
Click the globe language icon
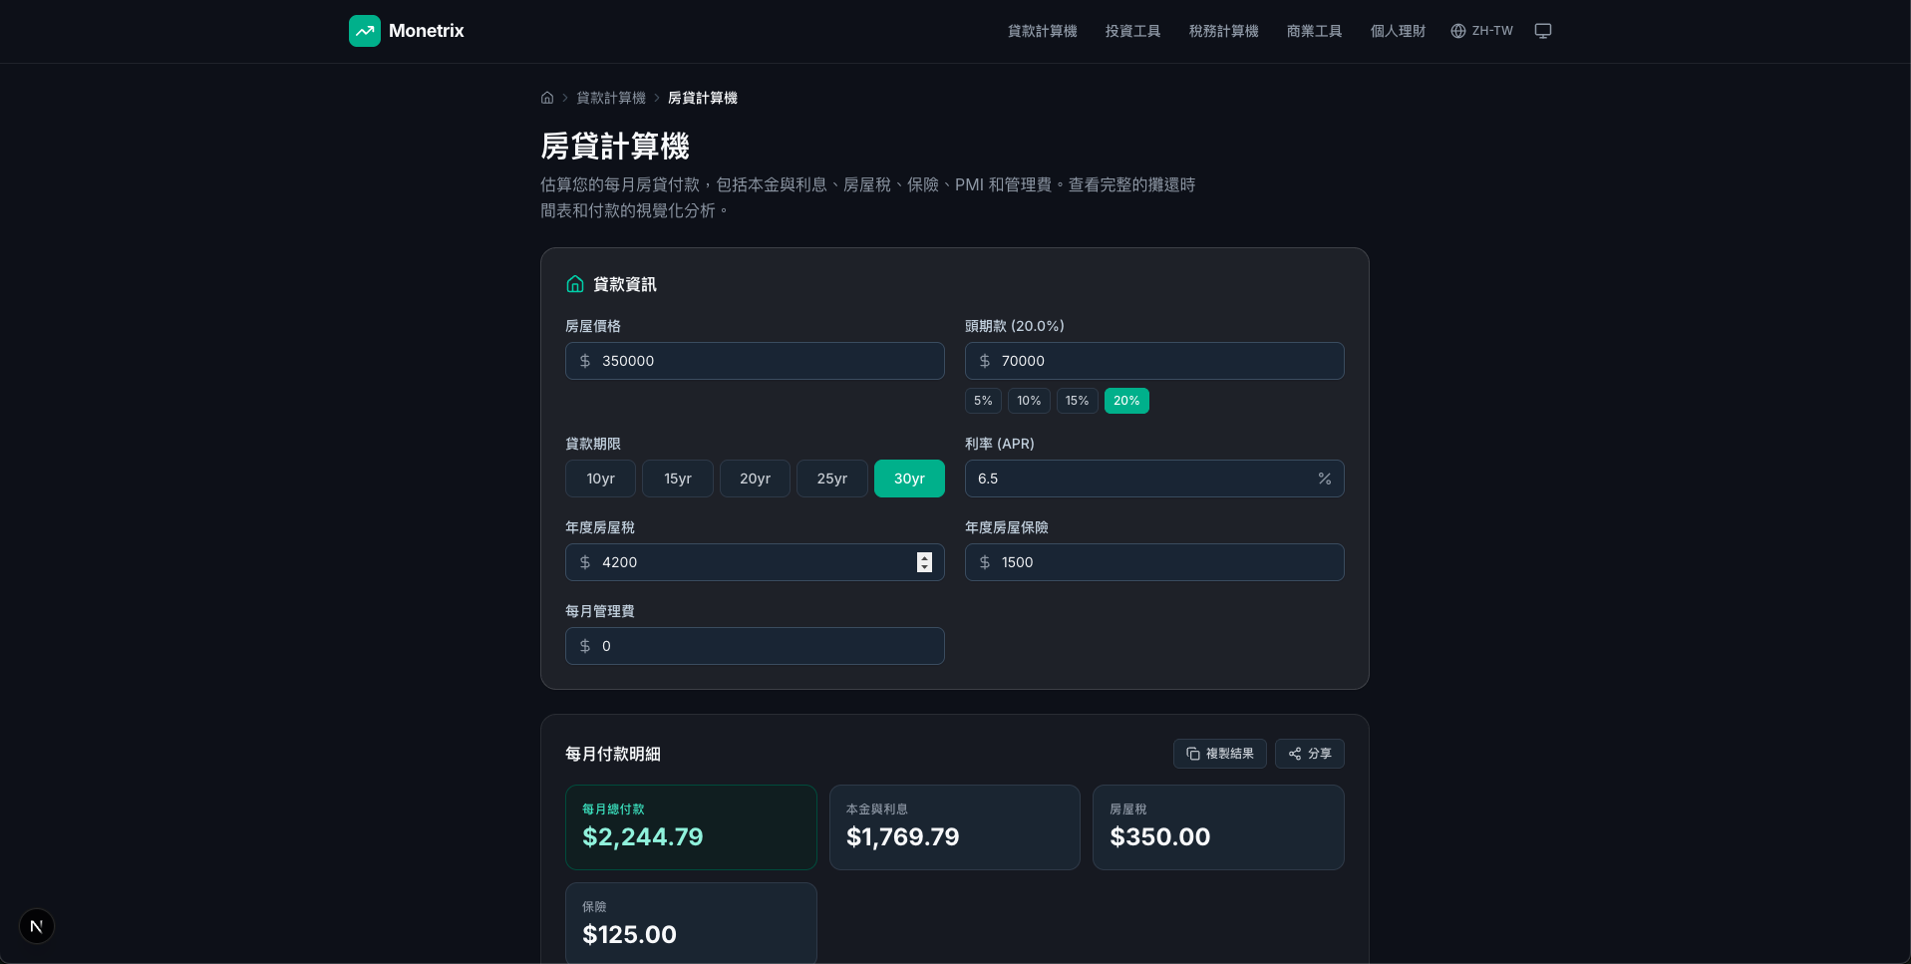tap(1458, 31)
